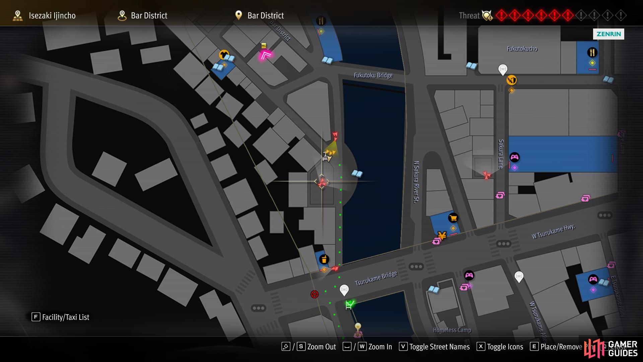
Task: Click the drink cup shop icon
Action: click(x=324, y=259)
